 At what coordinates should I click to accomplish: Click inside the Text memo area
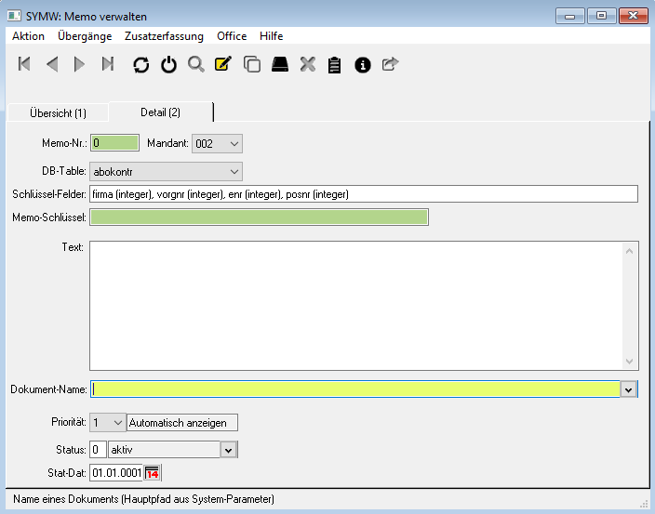click(354, 305)
